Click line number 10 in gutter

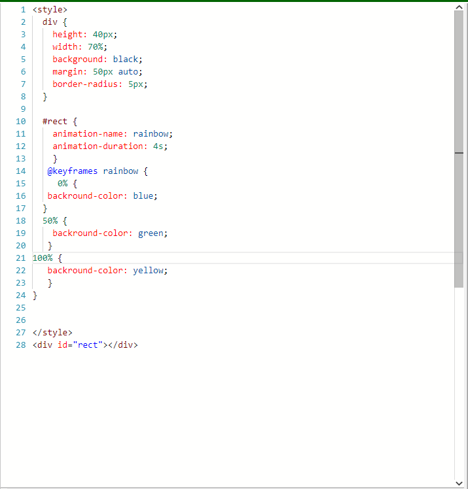[x=20, y=122]
